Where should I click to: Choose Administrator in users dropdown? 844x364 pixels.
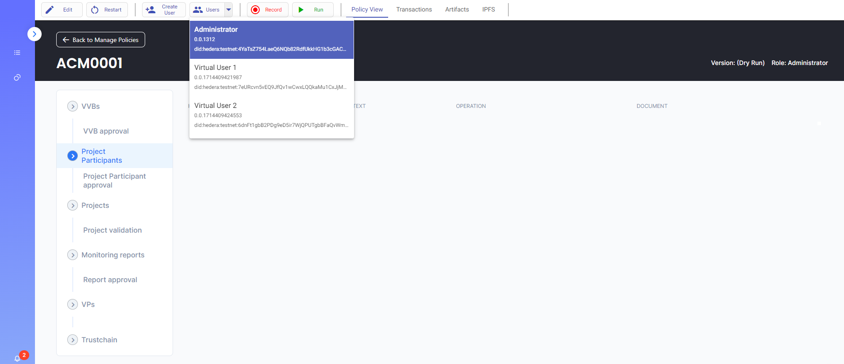(x=271, y=39)
